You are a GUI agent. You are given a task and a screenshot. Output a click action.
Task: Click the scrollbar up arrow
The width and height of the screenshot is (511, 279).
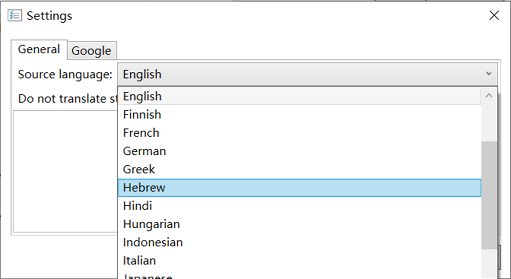pos(489,95)
